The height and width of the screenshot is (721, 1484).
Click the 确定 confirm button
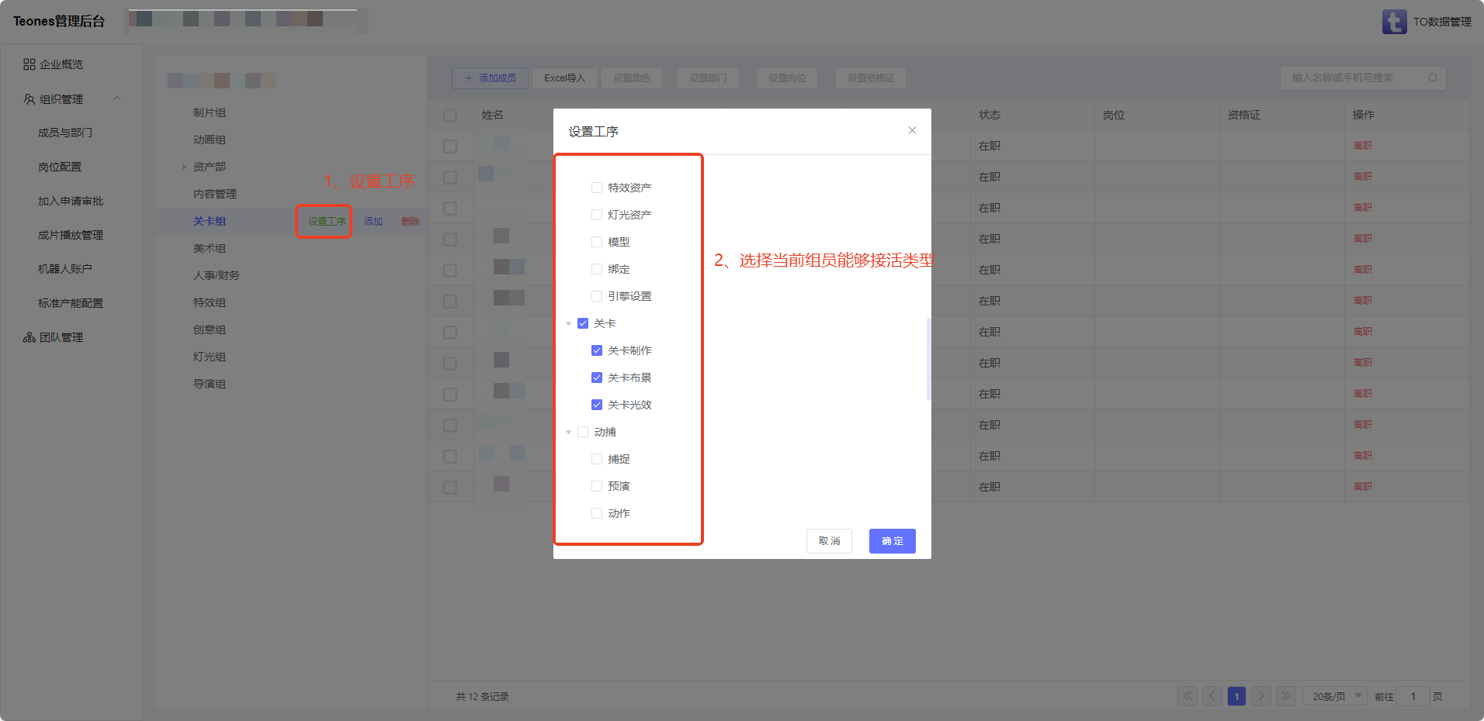[x=892, y=541]
